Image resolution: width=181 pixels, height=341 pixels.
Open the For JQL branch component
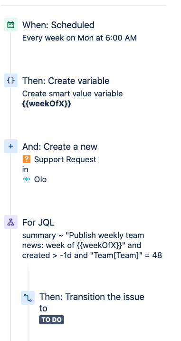[38, 222]
